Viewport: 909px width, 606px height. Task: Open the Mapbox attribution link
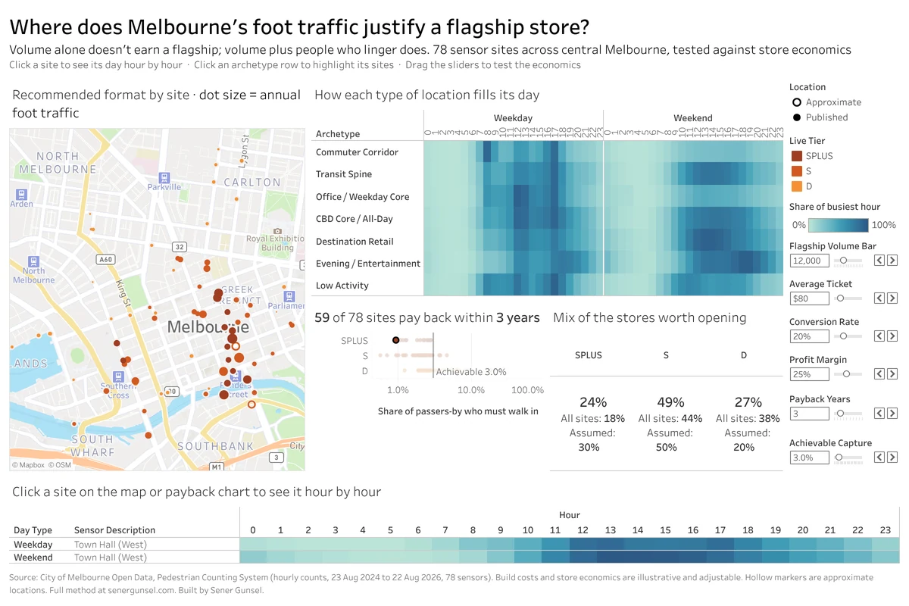(28, 465)
